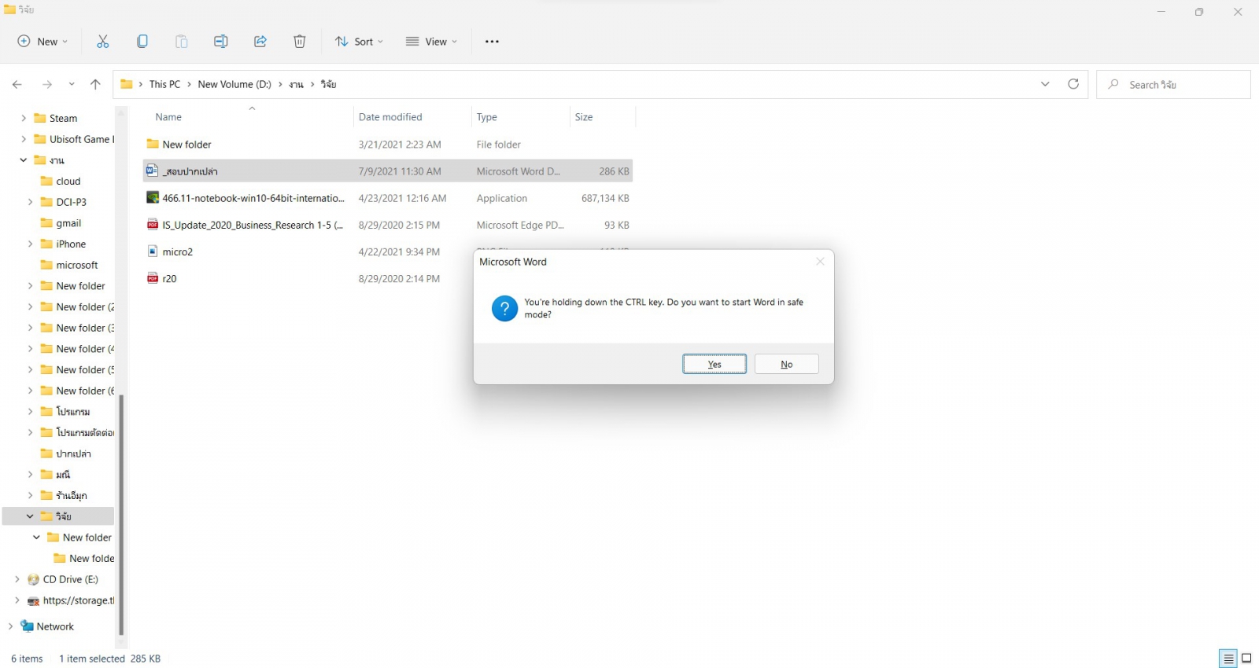Go up one folder level arrow
Image resolution: width=1259 pixels, height=668 pixels.
(x=95, y=84)
